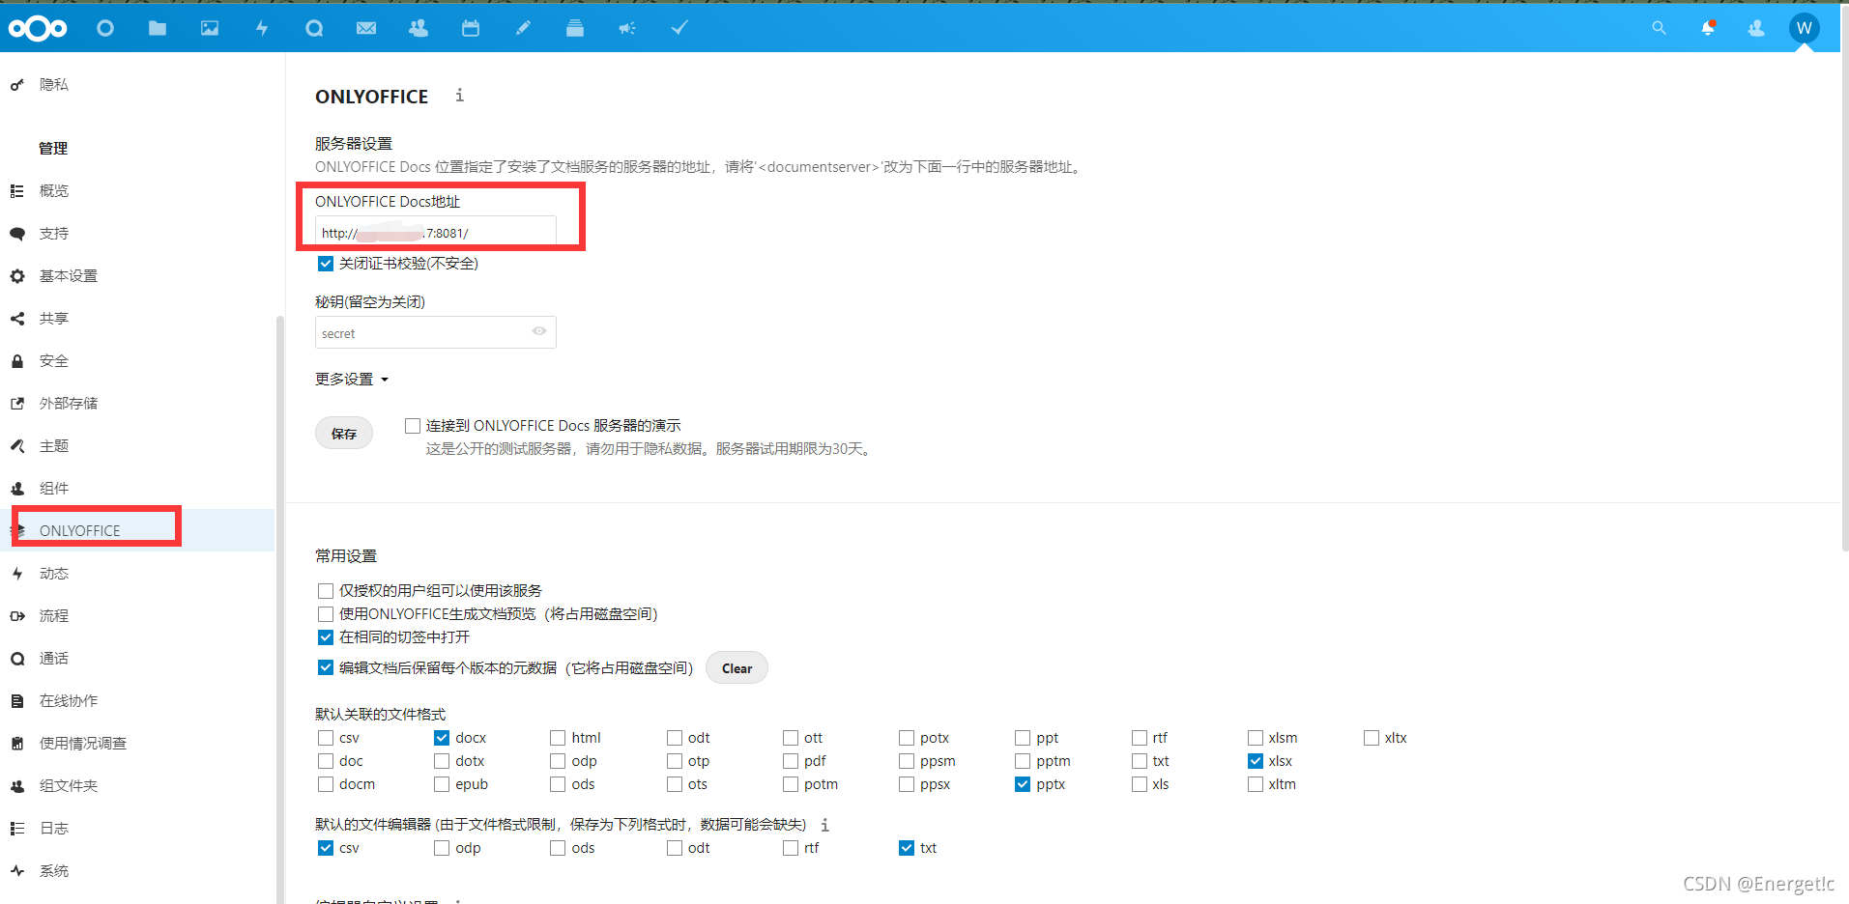
Task: Click the secret key input field
Action: click(436, 332)
